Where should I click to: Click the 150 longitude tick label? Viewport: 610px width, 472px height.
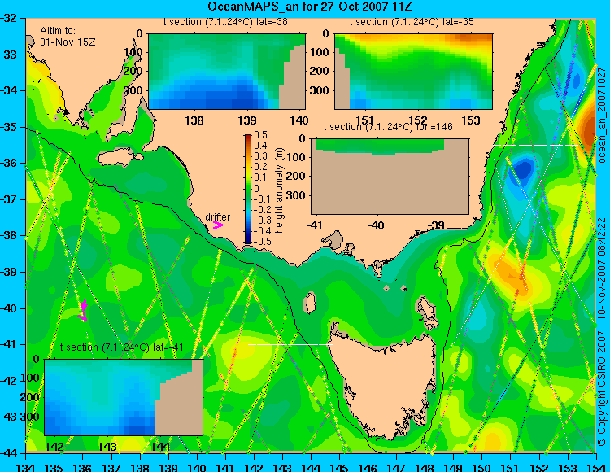[482, 467]
